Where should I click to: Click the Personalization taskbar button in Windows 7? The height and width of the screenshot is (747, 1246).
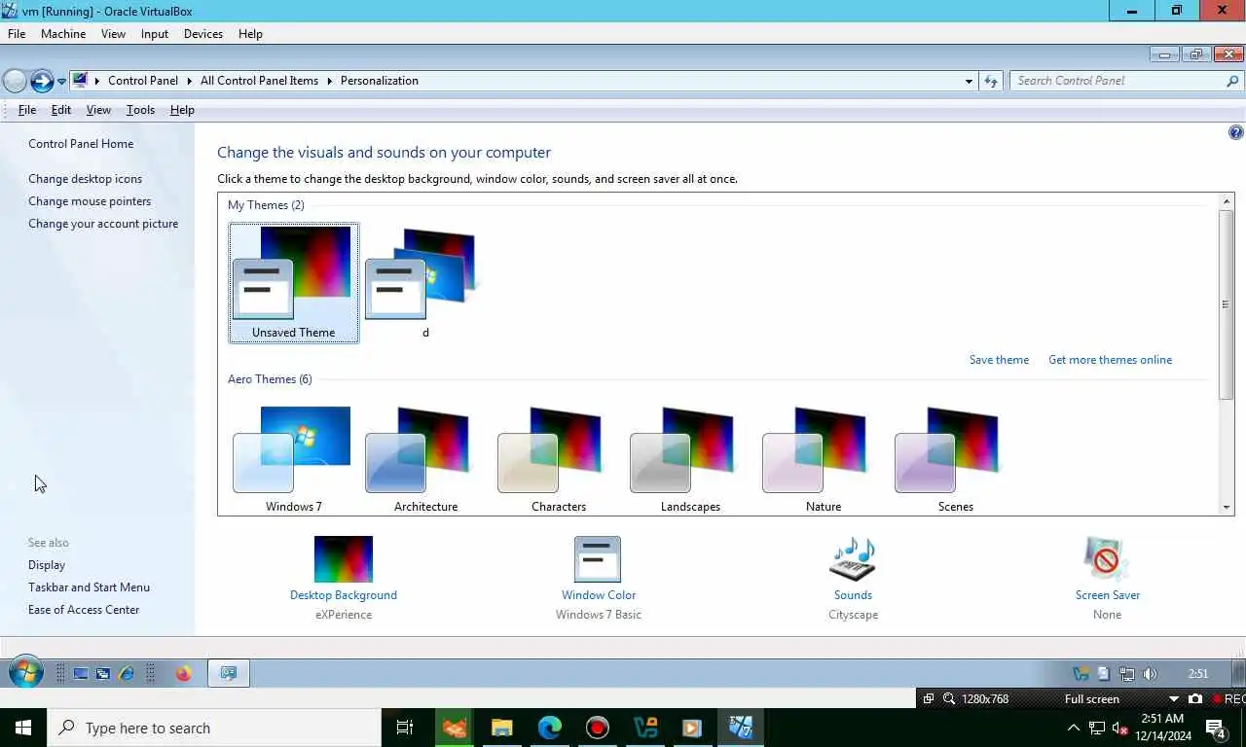pos(229,673)
